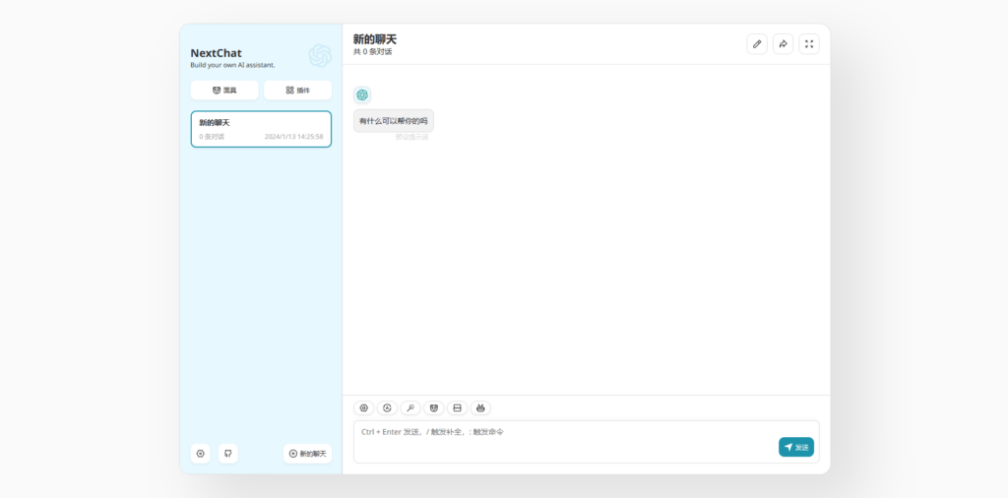This screenshot has width=1008, height=498.
Task: Click the clear context divider icon
Action: (457, 407)
